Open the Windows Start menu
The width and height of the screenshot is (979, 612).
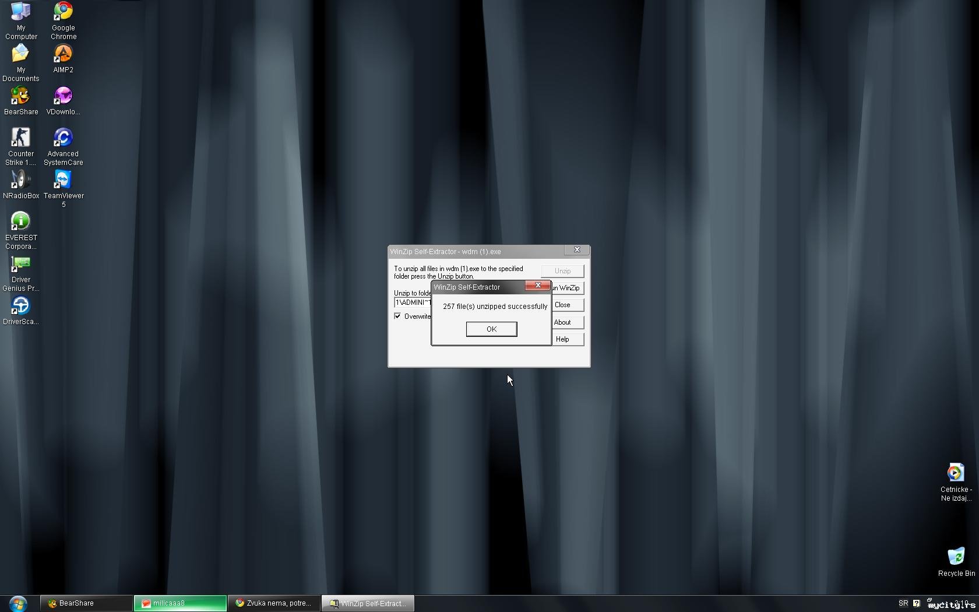tap(17, 603)
